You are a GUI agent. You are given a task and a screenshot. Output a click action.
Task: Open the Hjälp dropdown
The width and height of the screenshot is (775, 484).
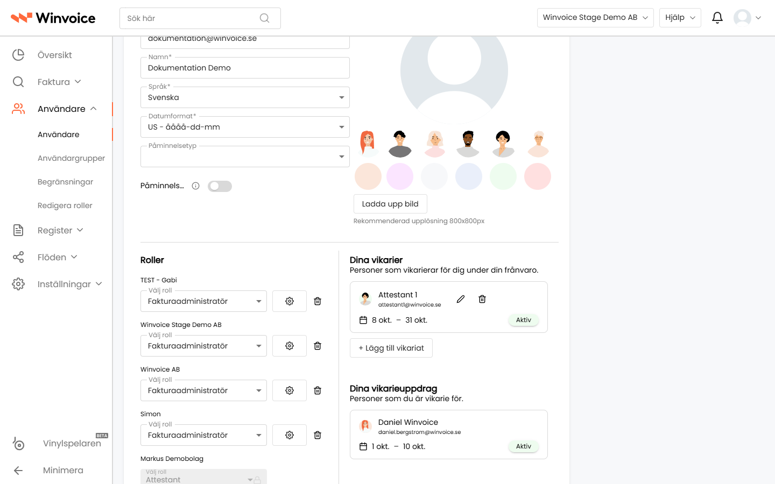pyautogui.click(x=680, y=18)
